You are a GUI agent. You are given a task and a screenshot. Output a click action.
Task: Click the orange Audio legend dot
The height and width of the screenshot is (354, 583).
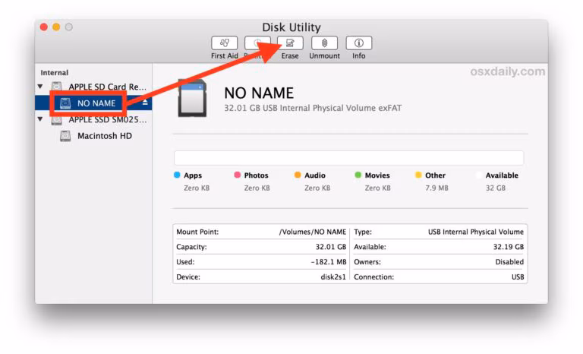coord(298,175)
